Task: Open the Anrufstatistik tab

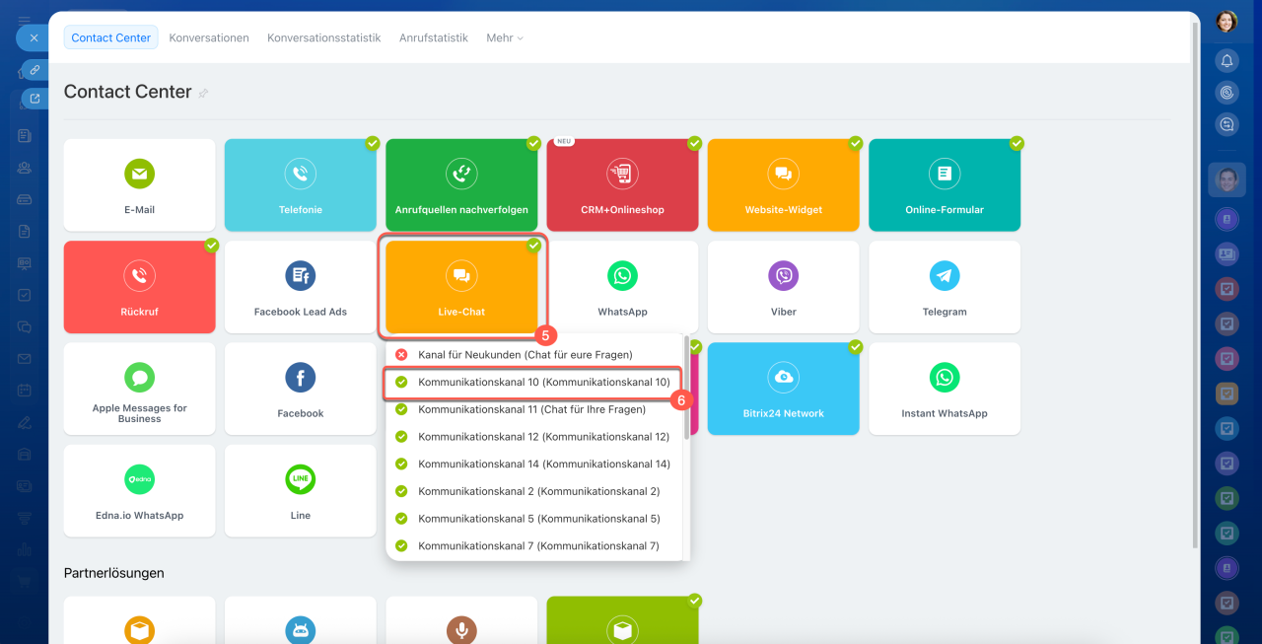Action: pyautogui.click(x=433, y=37)
